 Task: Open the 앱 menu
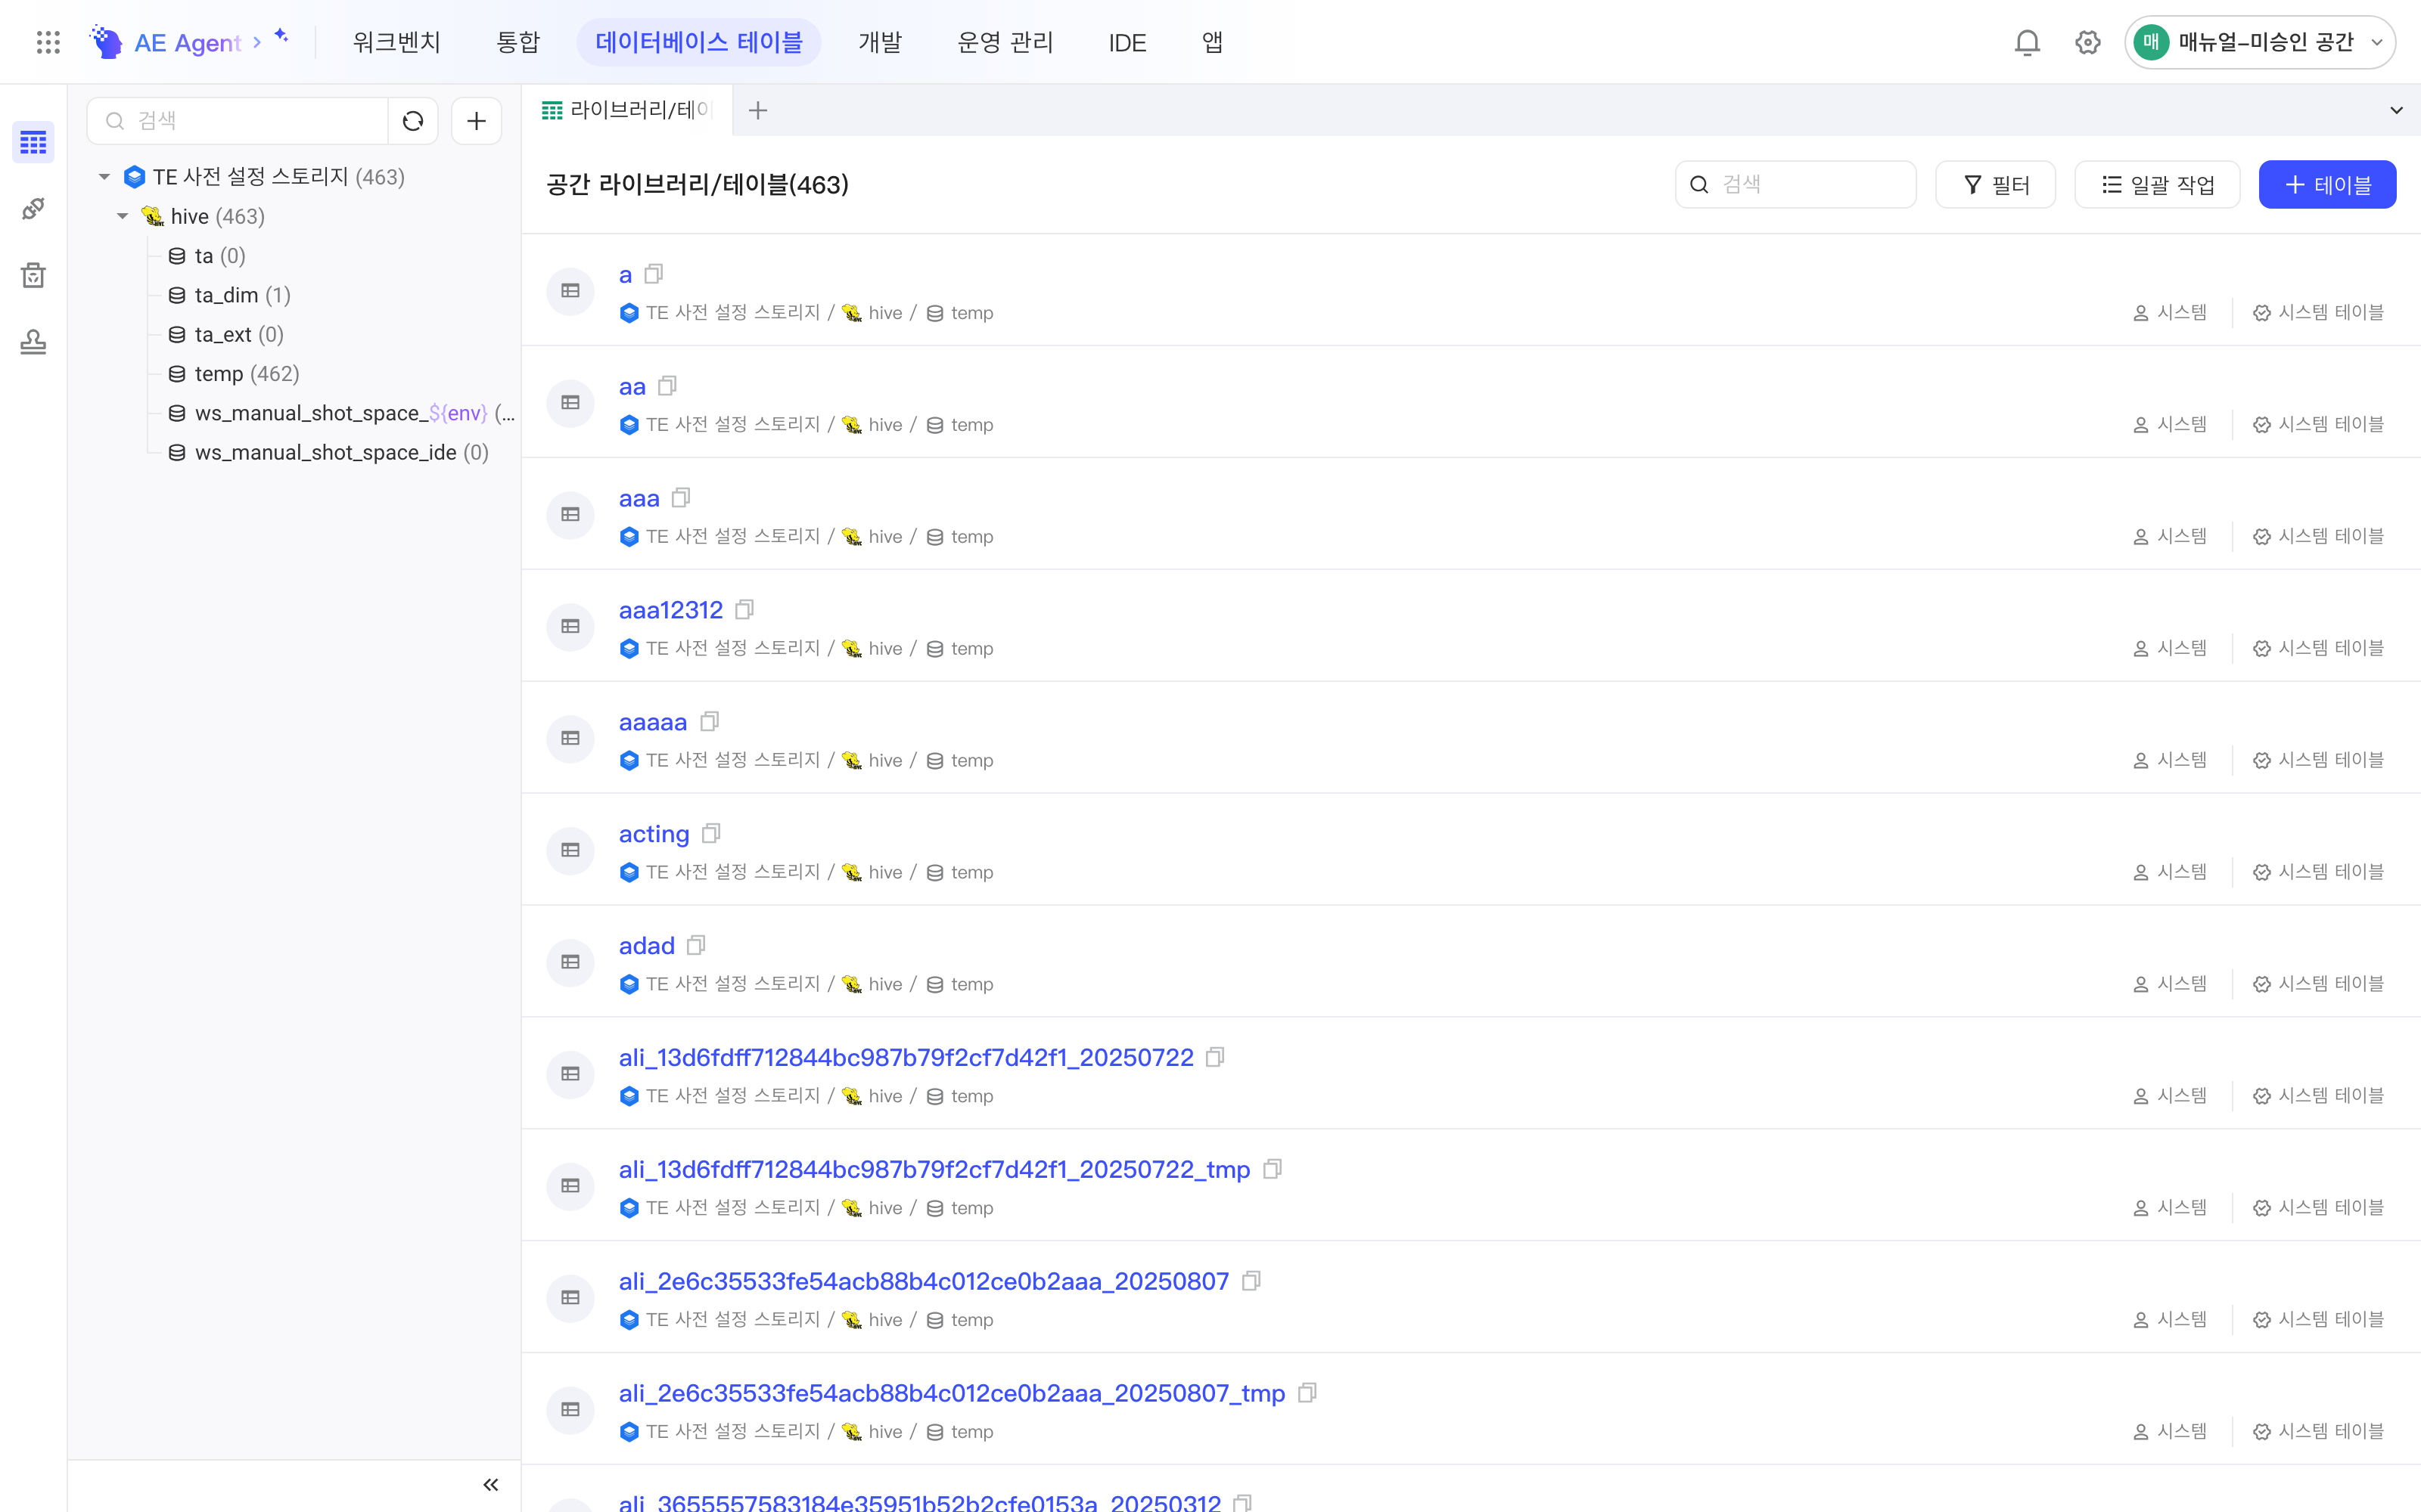pos(1213,42)
